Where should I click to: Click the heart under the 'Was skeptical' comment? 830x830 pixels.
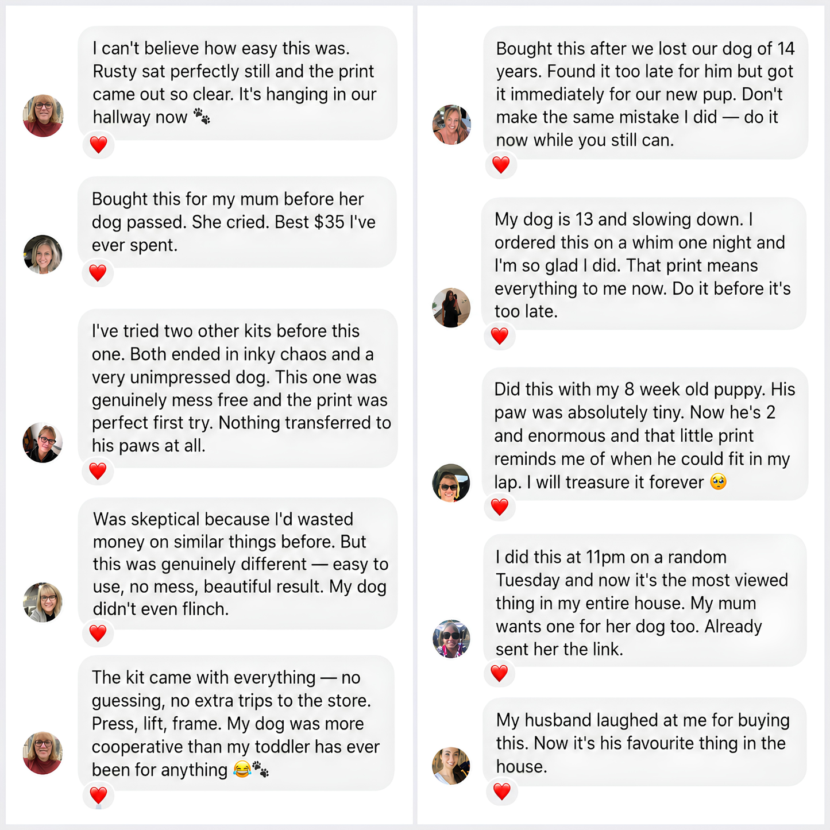(98, 633)
